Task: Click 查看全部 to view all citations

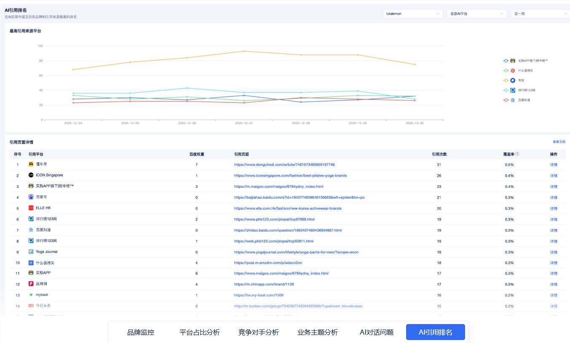Action: coord(559,142)
